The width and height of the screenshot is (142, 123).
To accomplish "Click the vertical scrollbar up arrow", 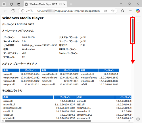I will pyautogui.click(x=133, y=16).
